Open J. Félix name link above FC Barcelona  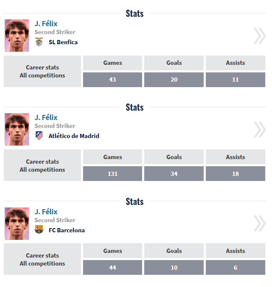click(x=46, y=212)
